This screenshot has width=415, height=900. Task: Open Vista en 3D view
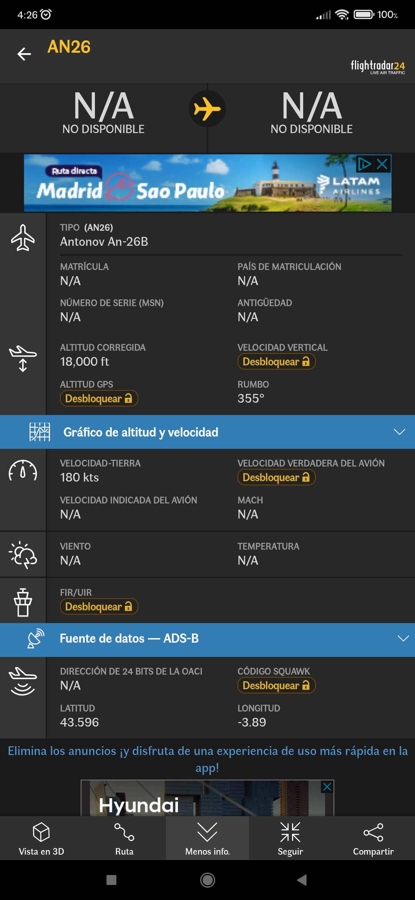point(41,839)
